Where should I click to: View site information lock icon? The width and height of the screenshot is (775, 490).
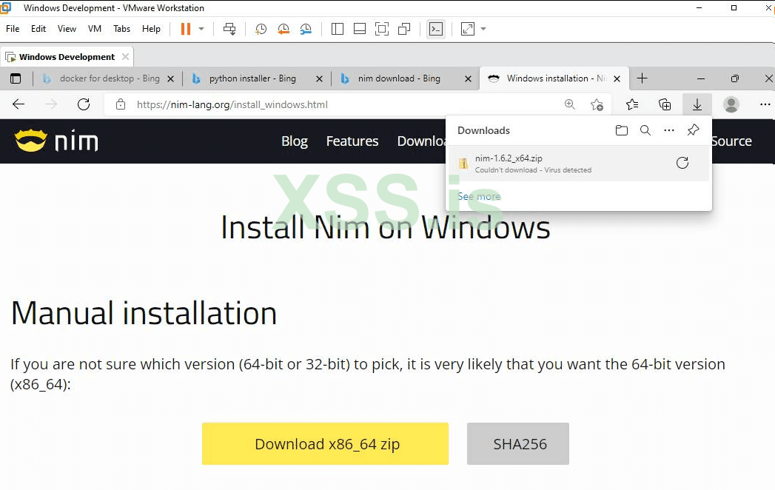pos(120,104)
